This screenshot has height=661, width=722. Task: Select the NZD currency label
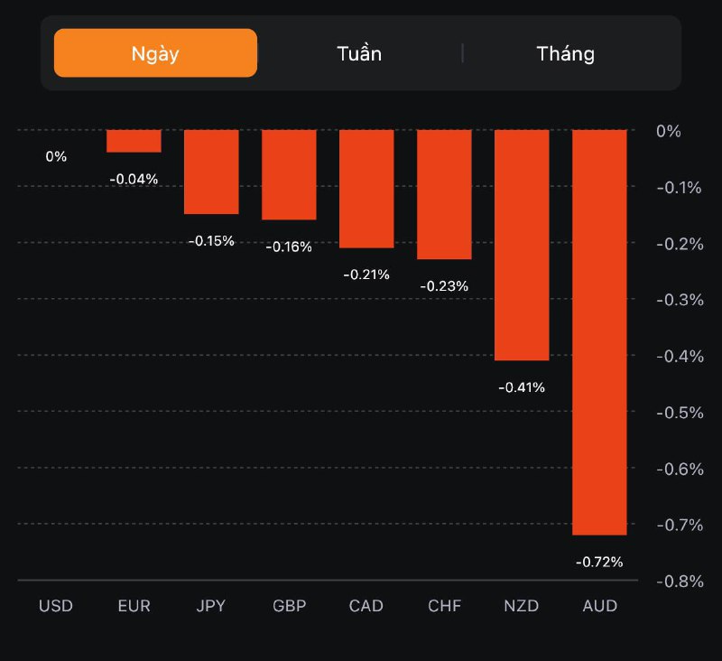(522, 606)
